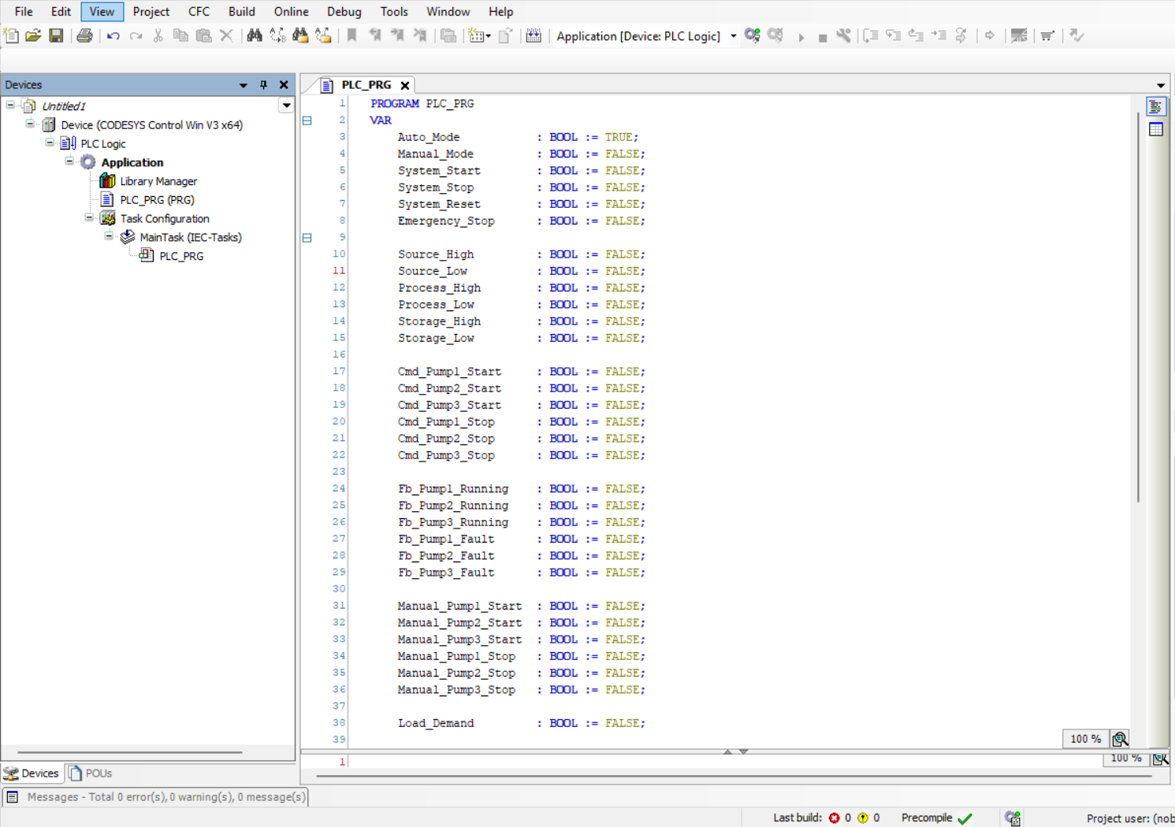Viewport: 1175px width, 827px height.
Task: Save the project with the floppy icon
Action: pos(56,35)
